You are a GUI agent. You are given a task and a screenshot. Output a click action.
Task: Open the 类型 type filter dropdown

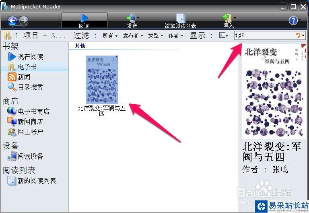point(155,35)
